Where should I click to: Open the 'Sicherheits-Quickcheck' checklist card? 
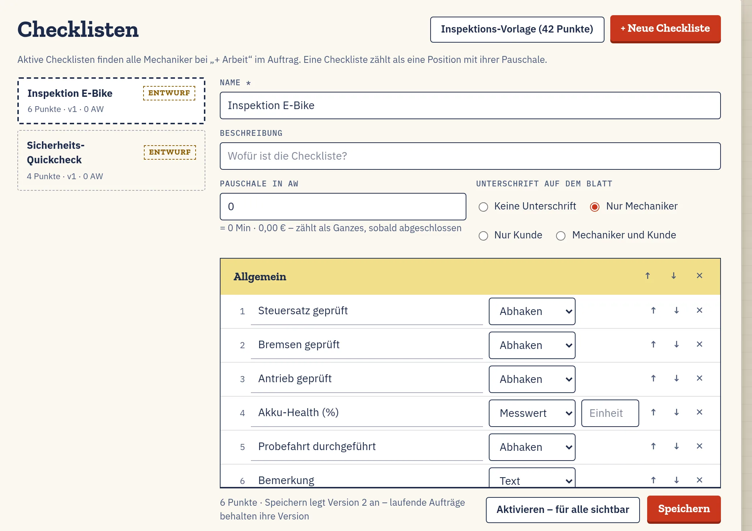[111, 160]
